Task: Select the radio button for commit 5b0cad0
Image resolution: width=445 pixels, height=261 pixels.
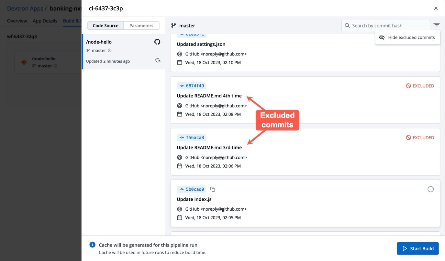Action: tap(430, 189)
